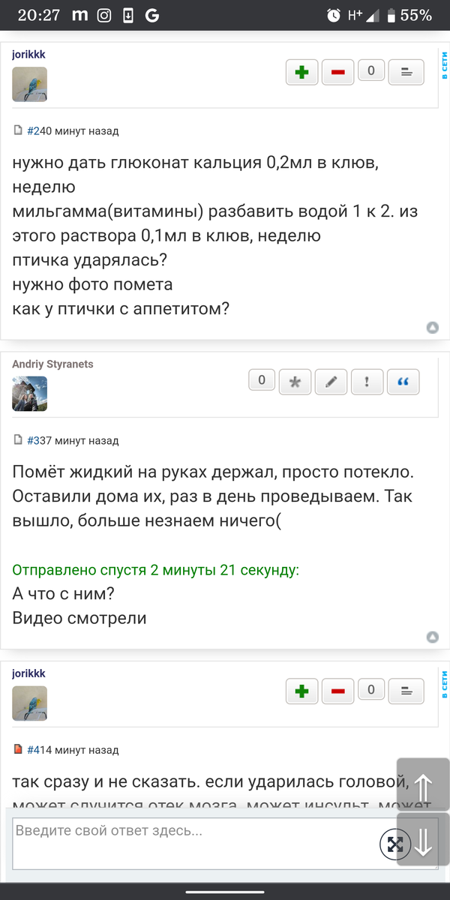Click the asterisk icon on post #3
This screenshot has width=450, height=900.
coord(295,382)
